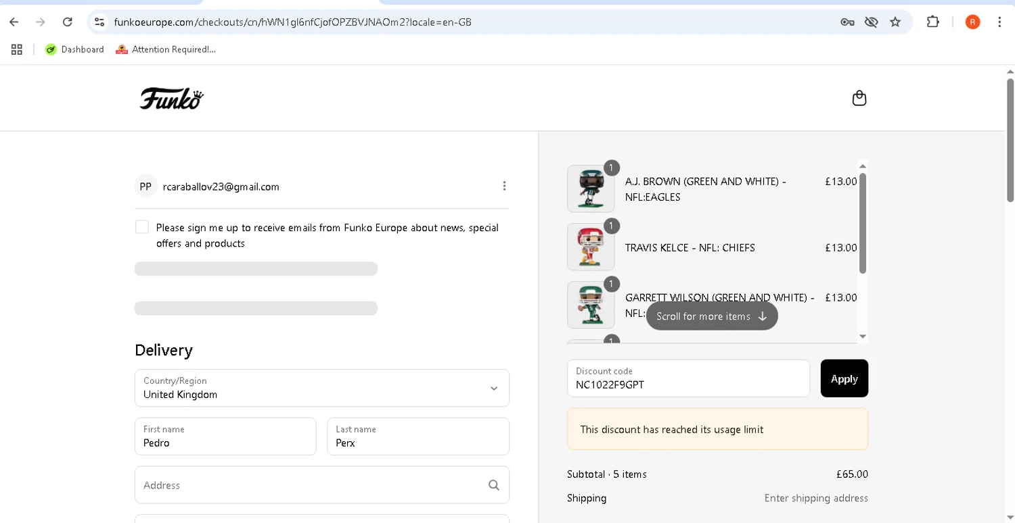1015x523 pixels.
Task: Open Chrome three-dot menu
Action: [x=999, y=22]
